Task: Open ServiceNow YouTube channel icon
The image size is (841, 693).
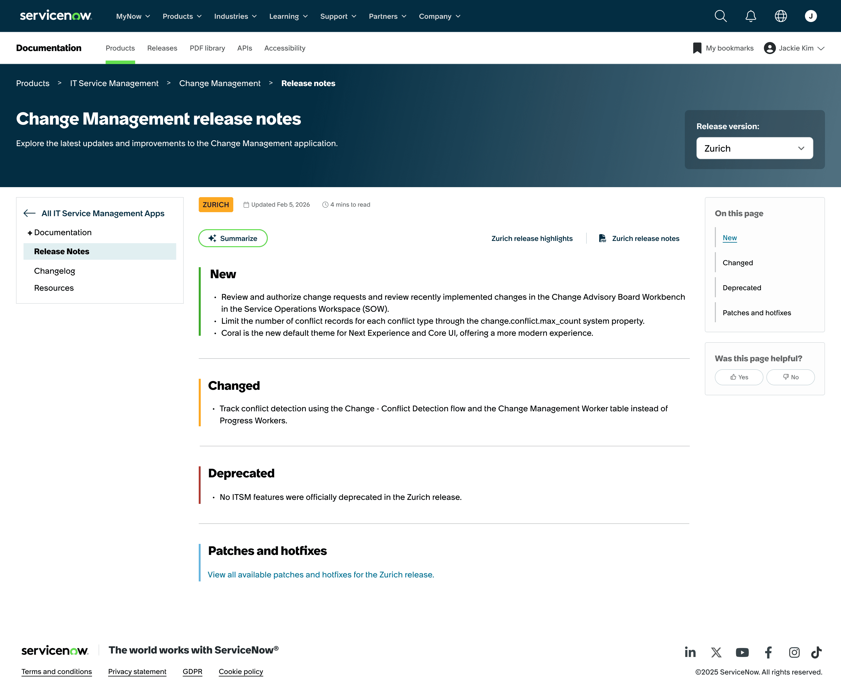Action: click(x=742, y=652)
